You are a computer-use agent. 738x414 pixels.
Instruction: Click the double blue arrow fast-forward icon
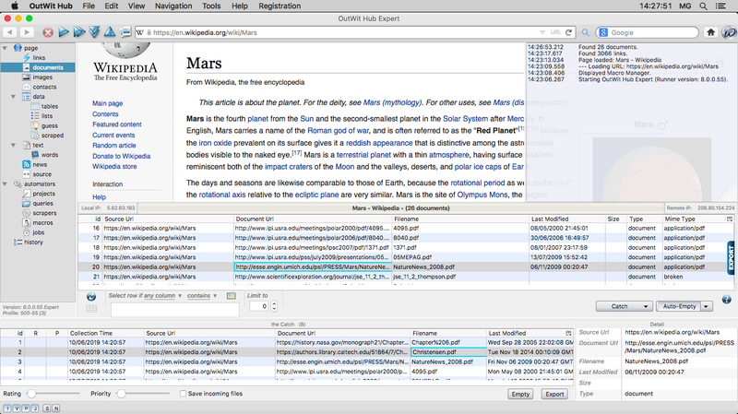[x=79, y=32]
